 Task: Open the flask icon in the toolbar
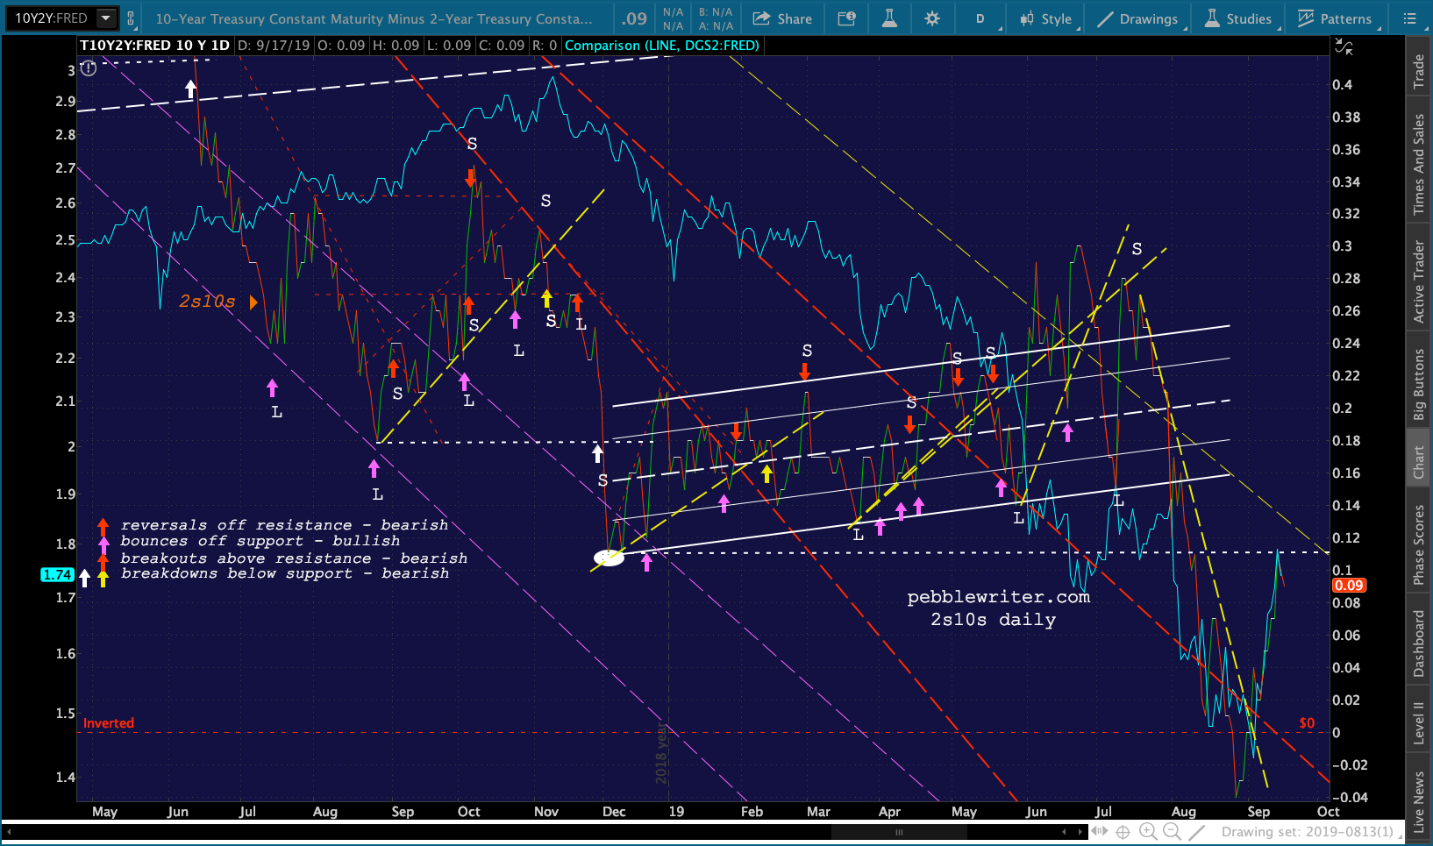[x=889, y=18]
